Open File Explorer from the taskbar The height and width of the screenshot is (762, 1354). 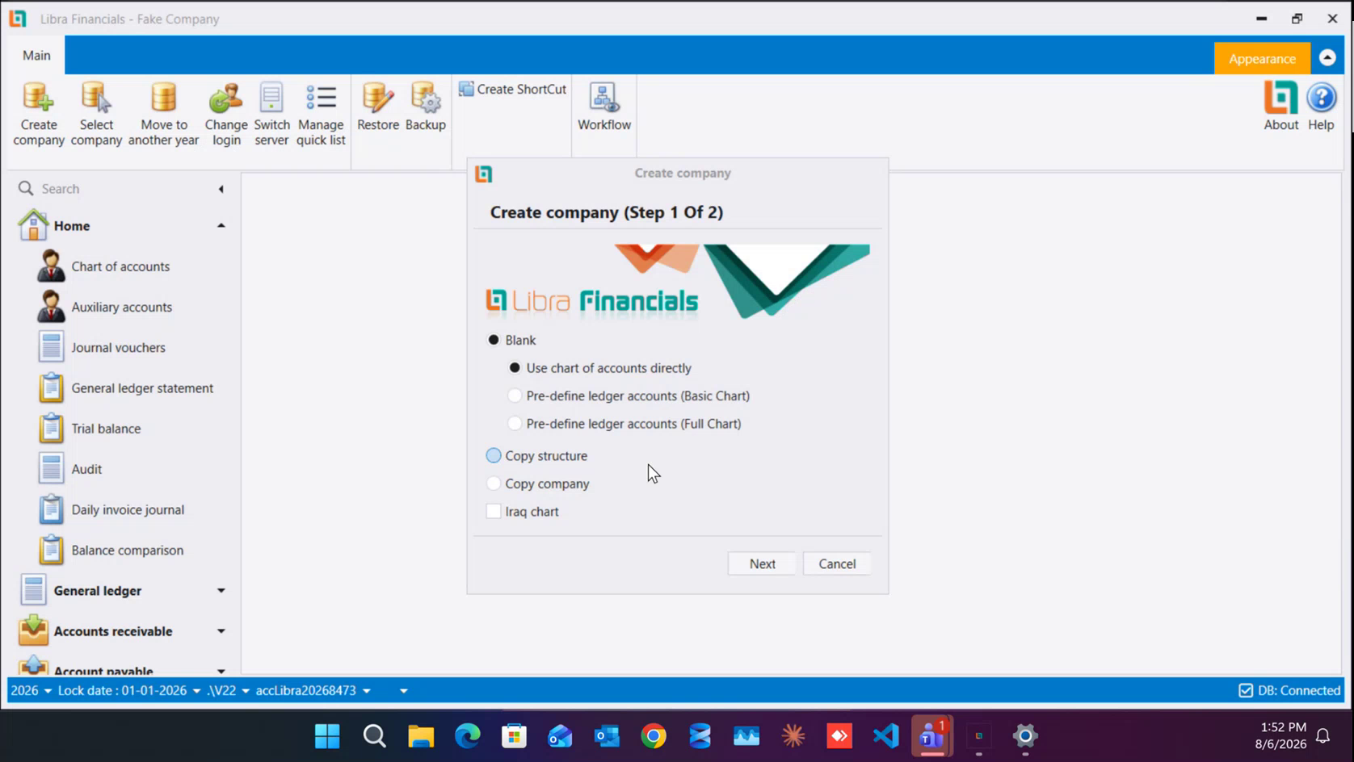421,735
